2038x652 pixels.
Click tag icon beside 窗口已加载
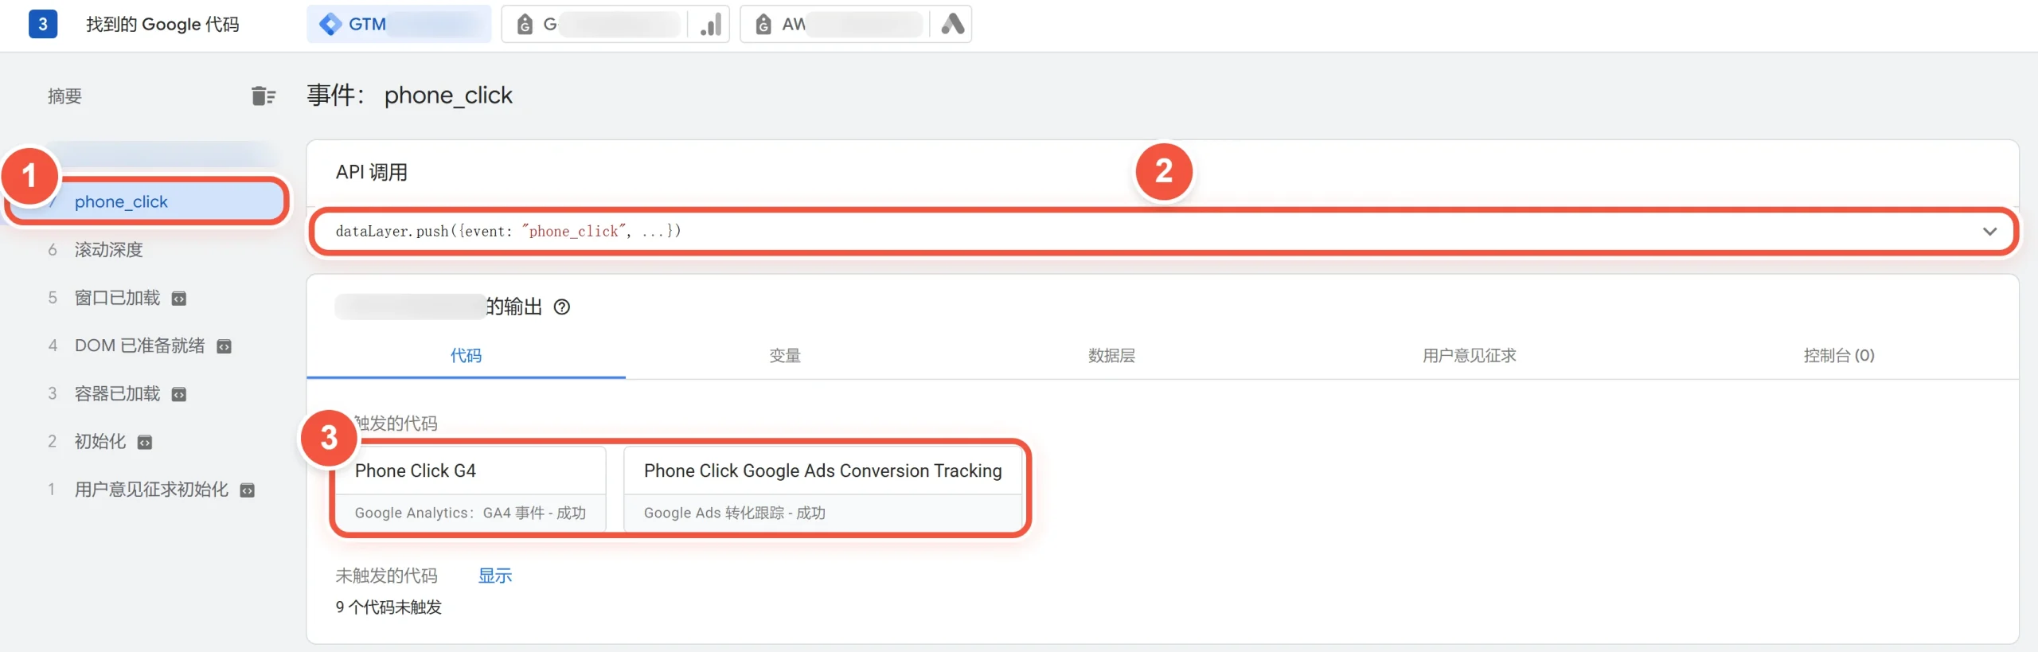coord(179,299)
